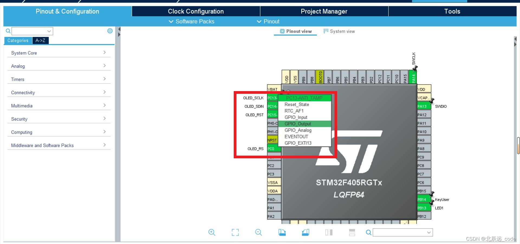
Task: Click the category search magnifier icon
Action: [8, 31]
